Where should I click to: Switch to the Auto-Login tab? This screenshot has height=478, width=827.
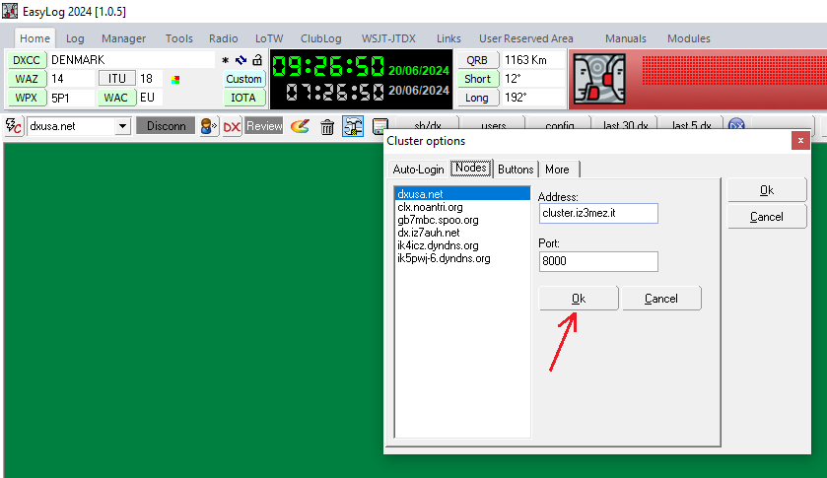pyautogui.click(x=418, y=170)
